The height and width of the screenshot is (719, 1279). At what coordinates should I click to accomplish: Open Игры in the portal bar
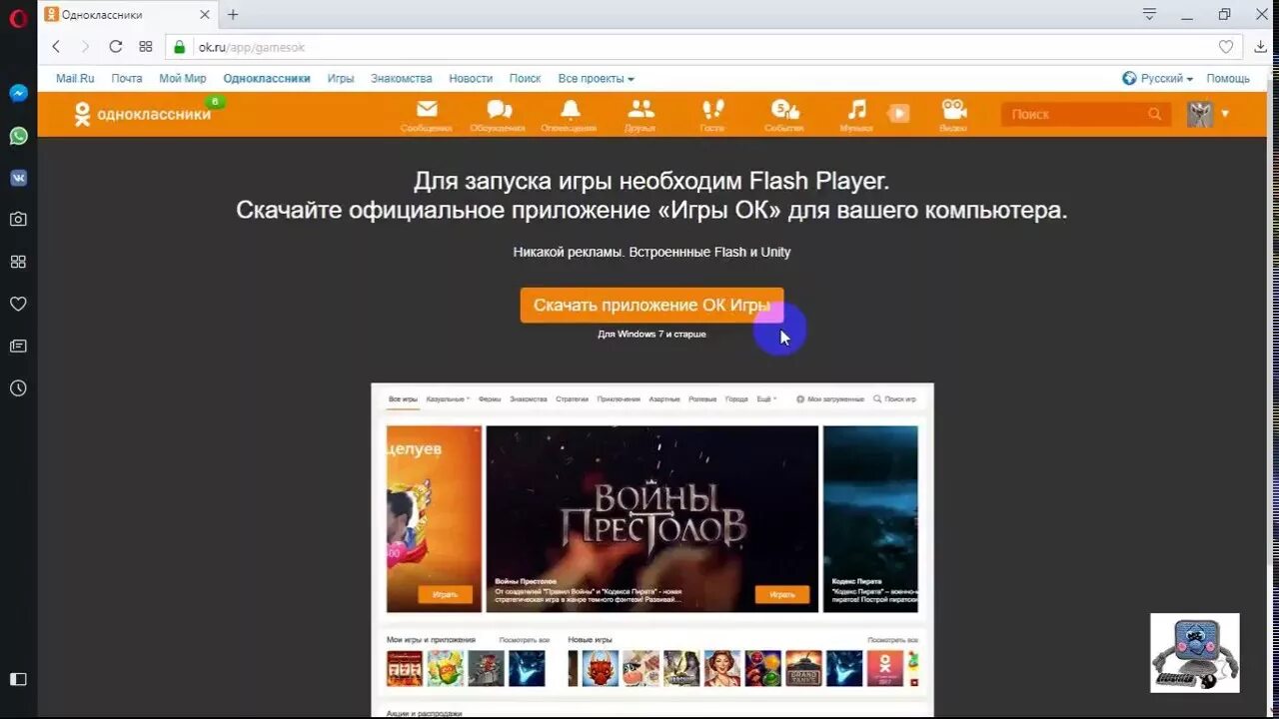point(341,78)
